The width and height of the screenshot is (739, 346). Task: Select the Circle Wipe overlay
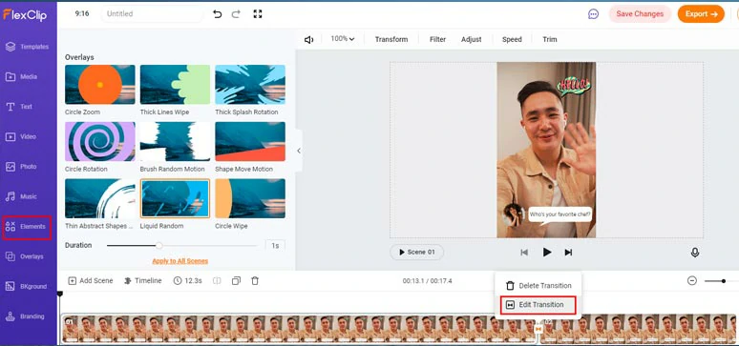point(250,198)
